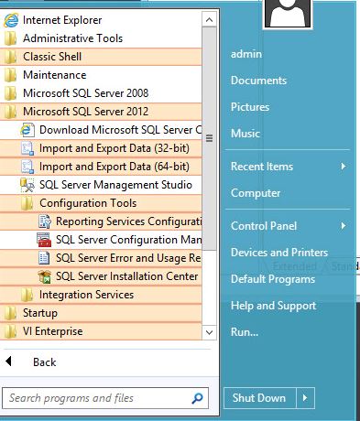The image size is (360, 421).
Task: Click the SQL Server Error and Usage Reporting icon
Action: click(44, 258)
